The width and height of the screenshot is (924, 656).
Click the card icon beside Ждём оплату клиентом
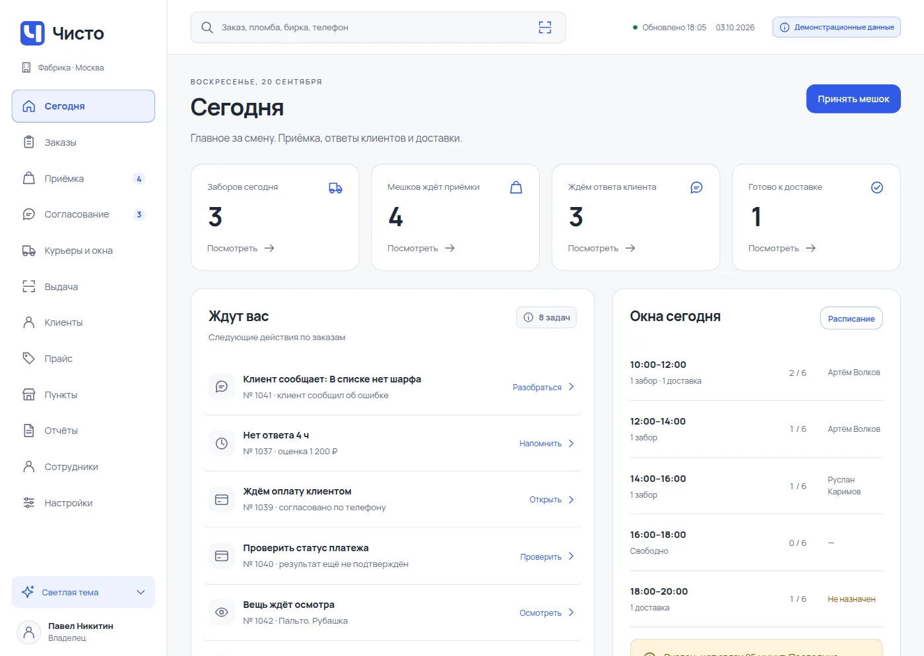click(x=222, y=500)
